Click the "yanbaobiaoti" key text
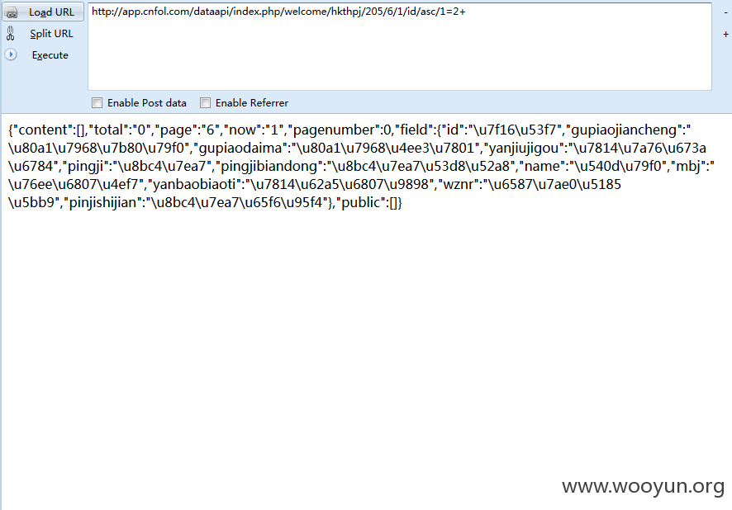Image resolution: width=732 pixels, height=510 pixels. pos(194,184)
